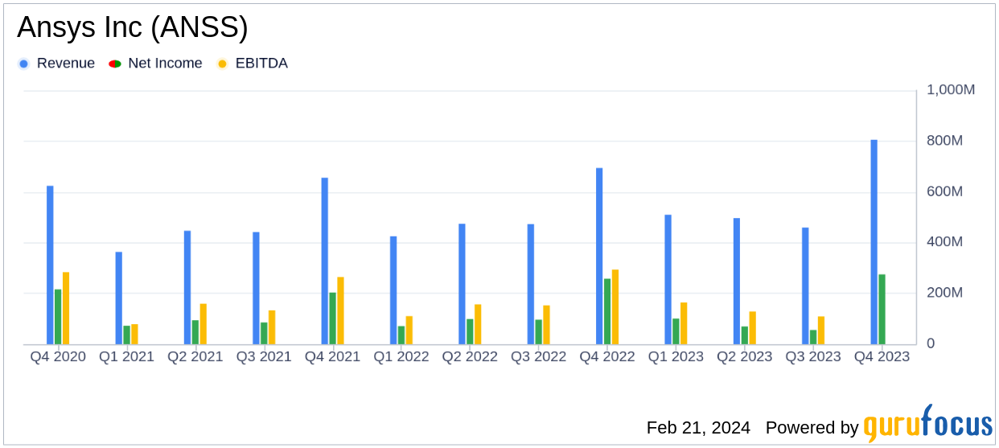Click the 800M y-axis value
The height and width of the screenshot is (448, 999).
pyautogui.click(x=945, y=141)
